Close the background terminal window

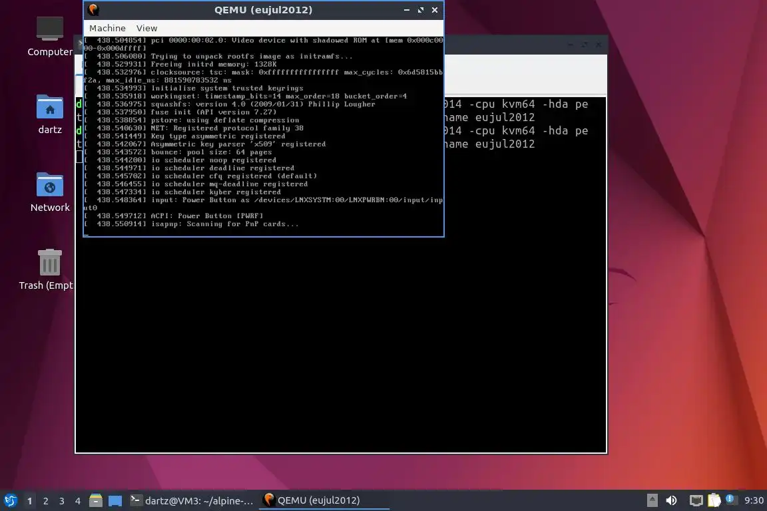coord(599,45)
